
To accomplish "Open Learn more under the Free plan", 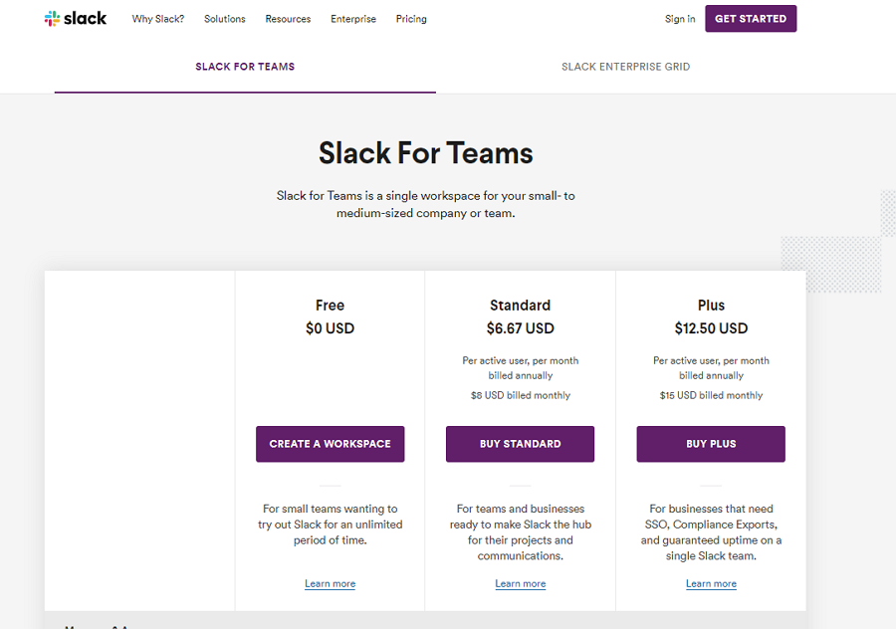I will pyautogui.click(x=330, y=584).
